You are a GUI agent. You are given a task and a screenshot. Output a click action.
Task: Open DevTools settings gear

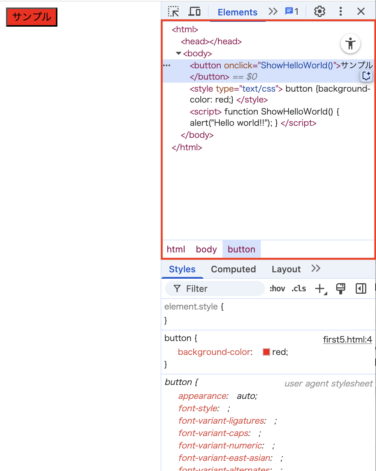tap(319, 11)
